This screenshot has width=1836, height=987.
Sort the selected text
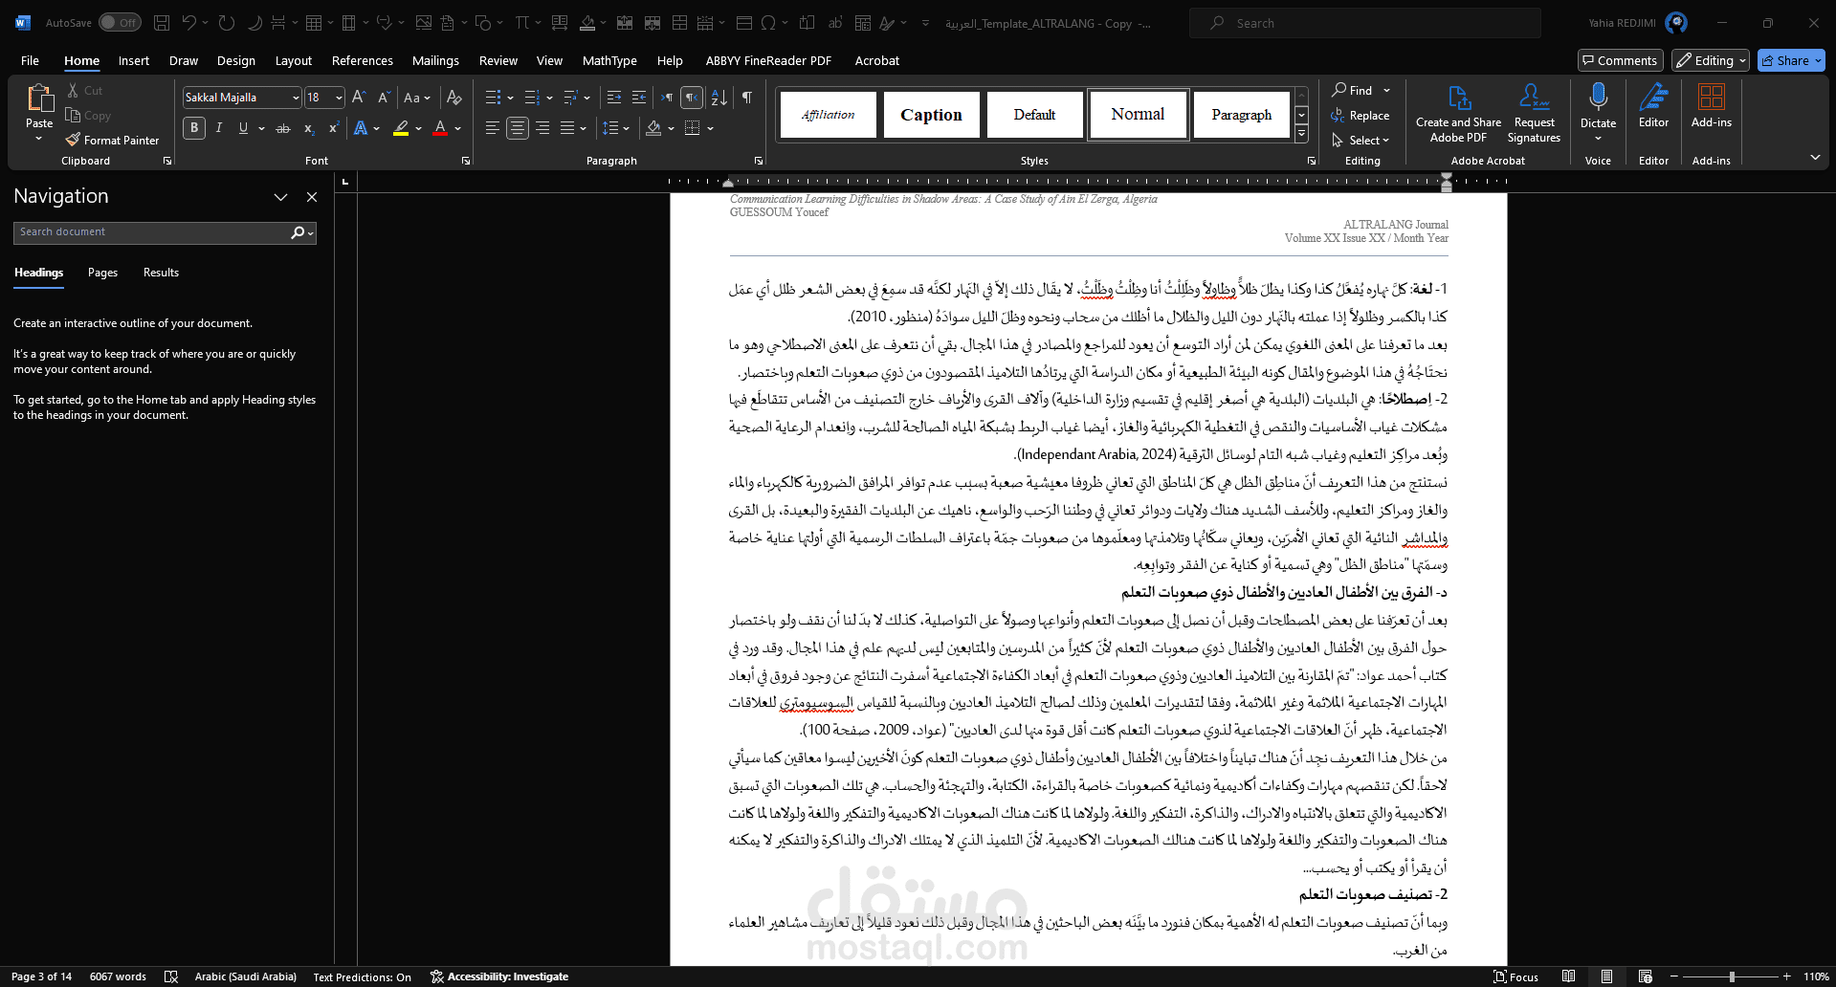[x=719, y=98]
